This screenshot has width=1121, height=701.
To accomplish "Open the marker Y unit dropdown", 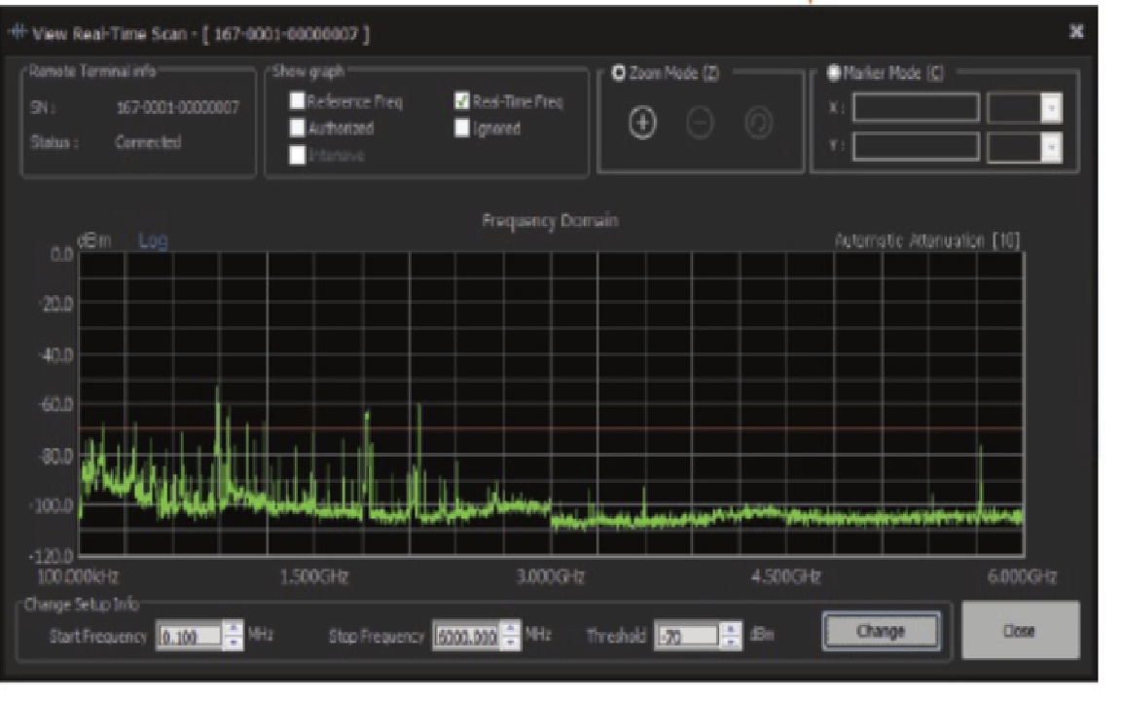I will [1051, 147].
